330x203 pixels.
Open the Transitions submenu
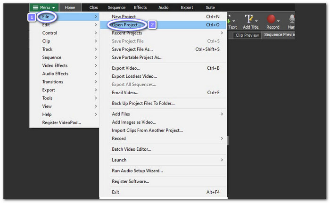[64, 82]
